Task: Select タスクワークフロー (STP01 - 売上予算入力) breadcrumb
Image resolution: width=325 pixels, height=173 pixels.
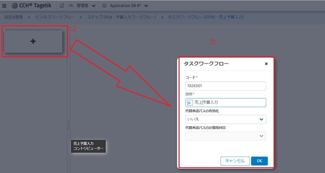Action: click(x=205, y=17)
